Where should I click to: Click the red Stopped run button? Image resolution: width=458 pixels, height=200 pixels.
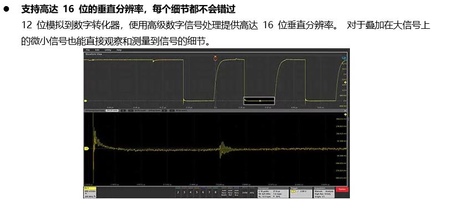342,189
